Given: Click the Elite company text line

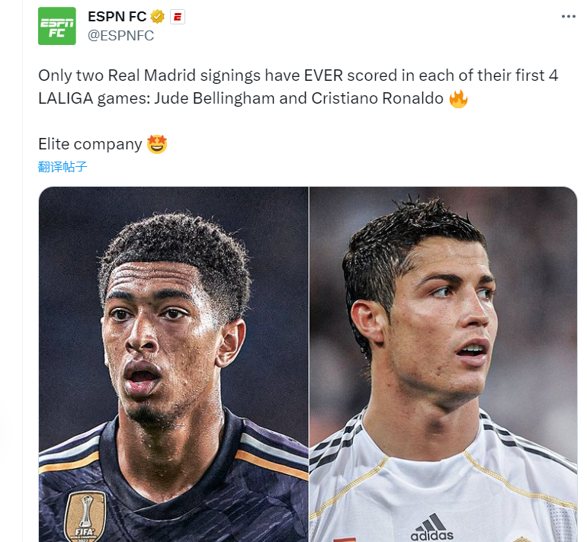Looking at the screenshot, I should click(90, 144).
